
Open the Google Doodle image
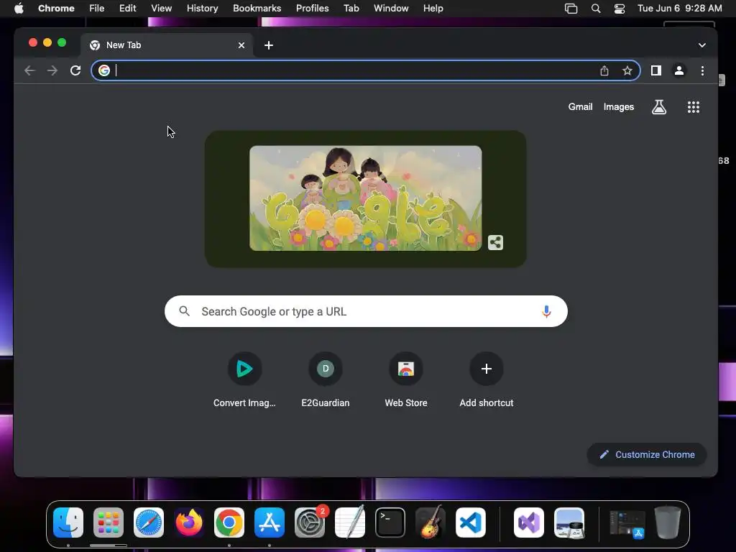[x=366, y=198]
